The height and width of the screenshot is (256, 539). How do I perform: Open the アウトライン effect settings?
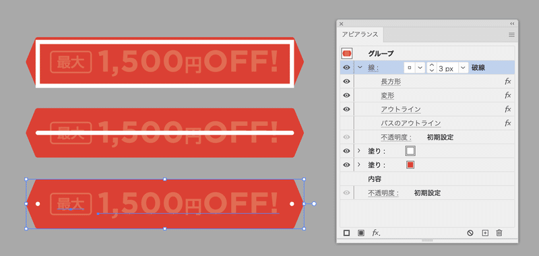click(401, 109)
